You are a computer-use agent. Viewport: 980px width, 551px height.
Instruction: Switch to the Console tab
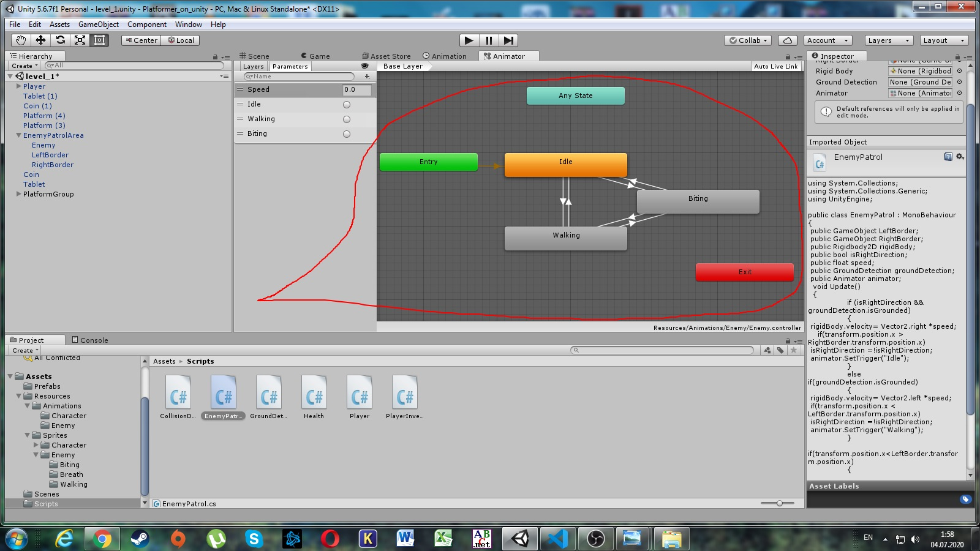point(90,340)
